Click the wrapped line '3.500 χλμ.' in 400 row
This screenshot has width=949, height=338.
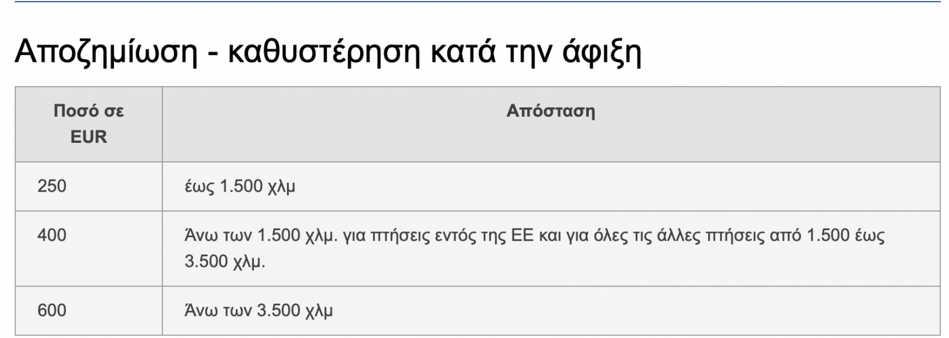(225, 262)
